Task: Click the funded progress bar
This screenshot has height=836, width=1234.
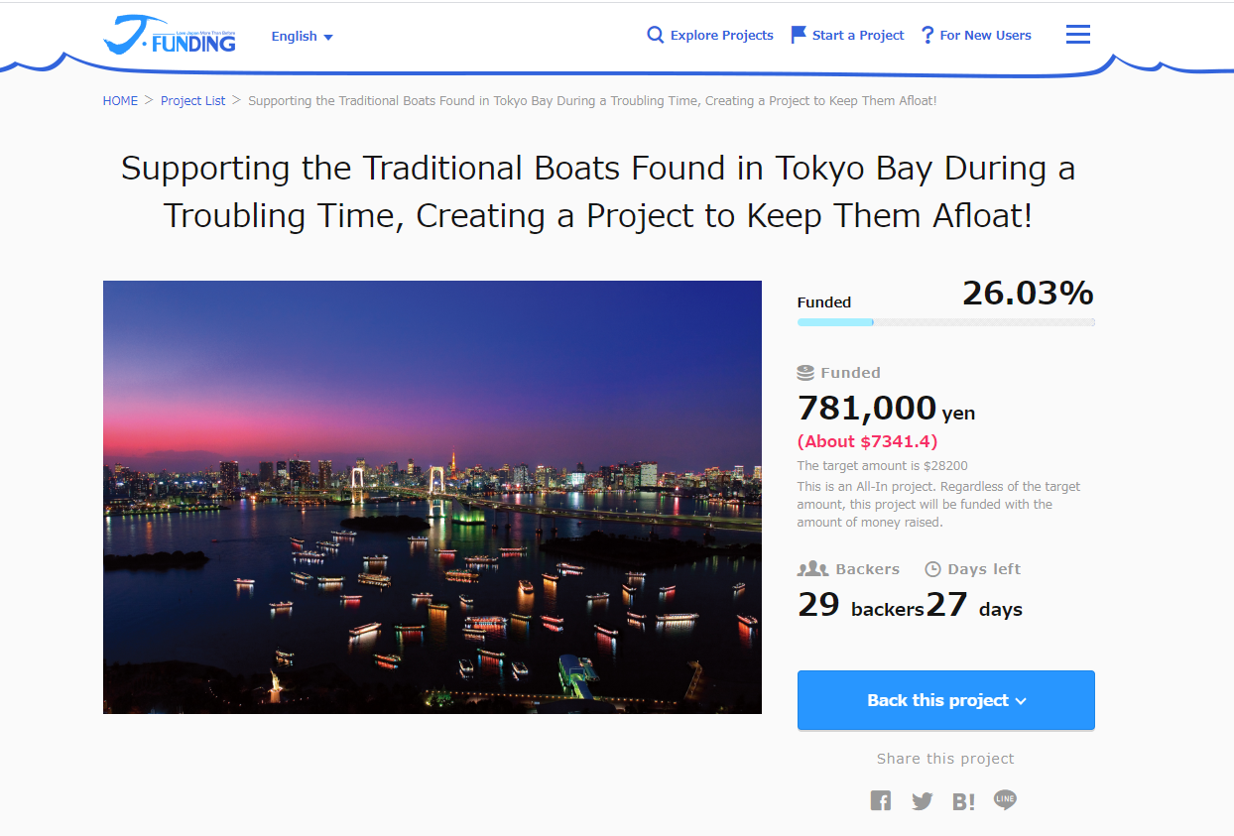Action: click(x=946, y=322)
